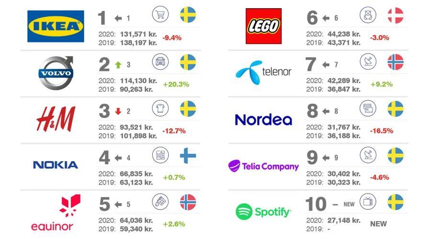Select the red LEGO logo
This screenshot has width=431, height=239.
click(263, 26)
